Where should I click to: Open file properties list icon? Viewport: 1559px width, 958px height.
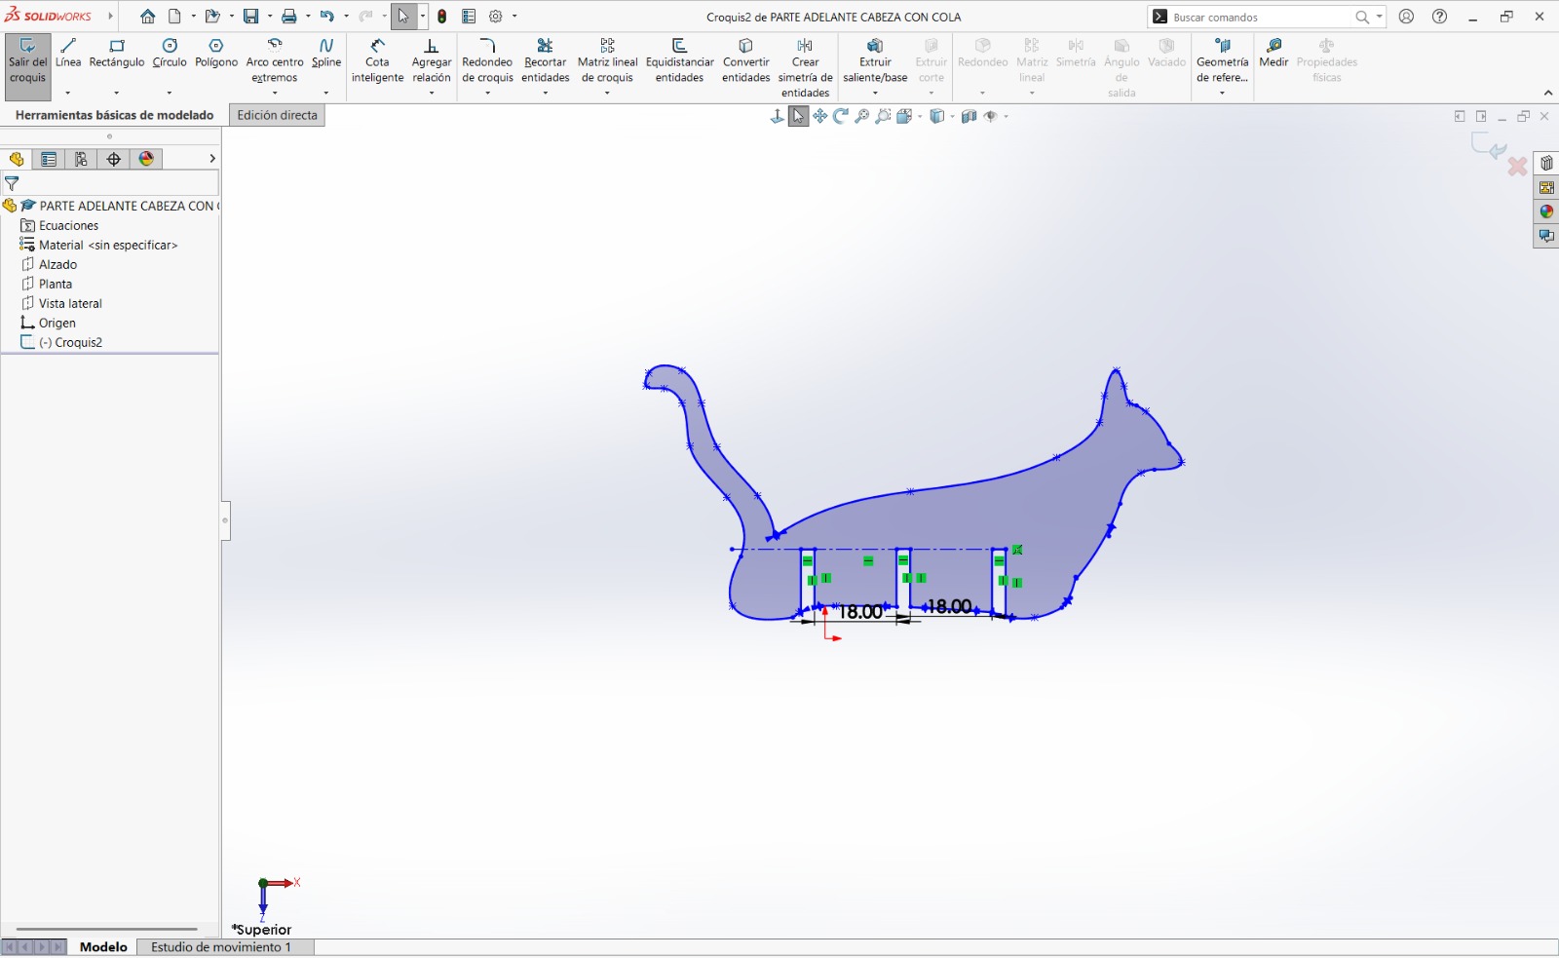(x=469, y=17)
